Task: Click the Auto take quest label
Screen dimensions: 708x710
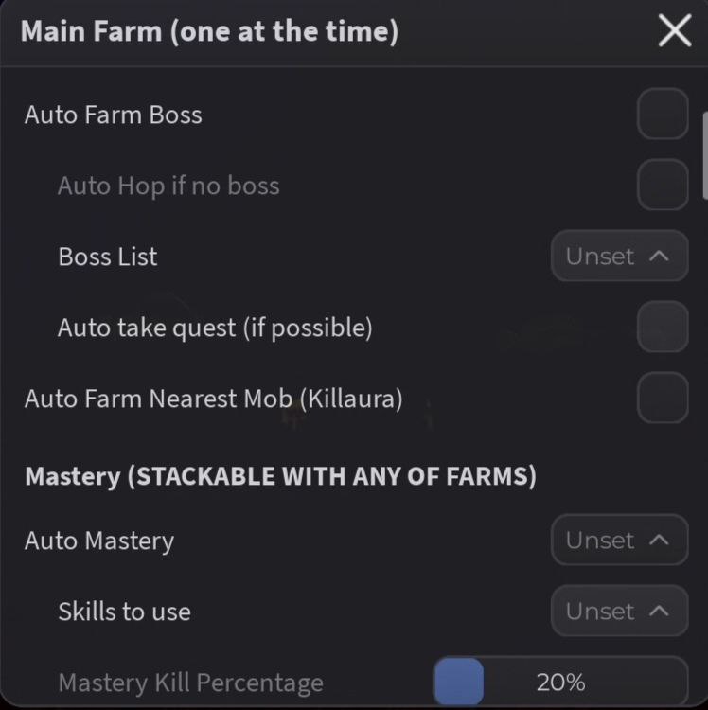Action: tap(215, 328)
